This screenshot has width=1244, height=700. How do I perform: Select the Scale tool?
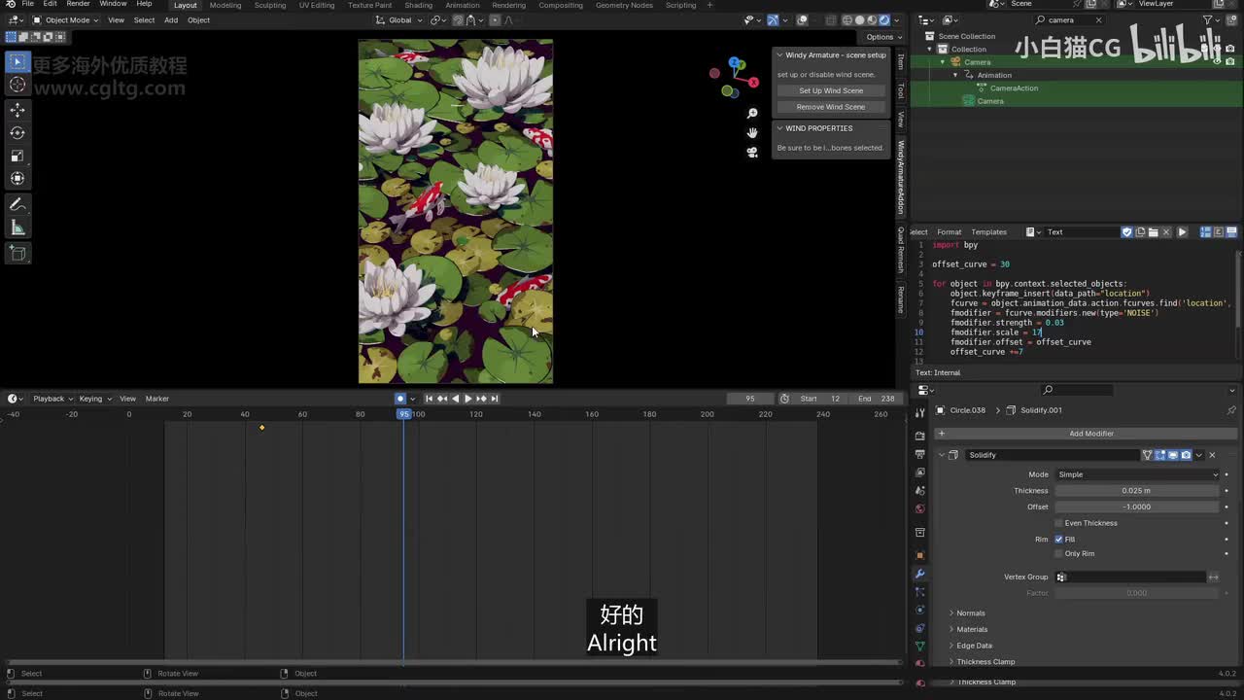[x=17, y=156]
